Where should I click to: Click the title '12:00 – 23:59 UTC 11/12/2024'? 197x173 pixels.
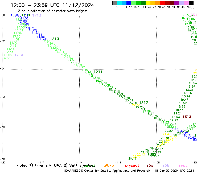pos(52,5)
